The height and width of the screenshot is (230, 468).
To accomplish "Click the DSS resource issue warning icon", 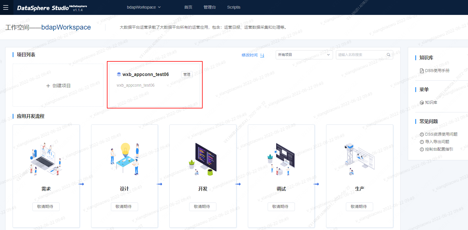I will [422, 135].
